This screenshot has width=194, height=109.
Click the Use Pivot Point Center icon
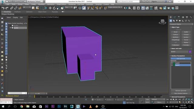click(75, 8)
